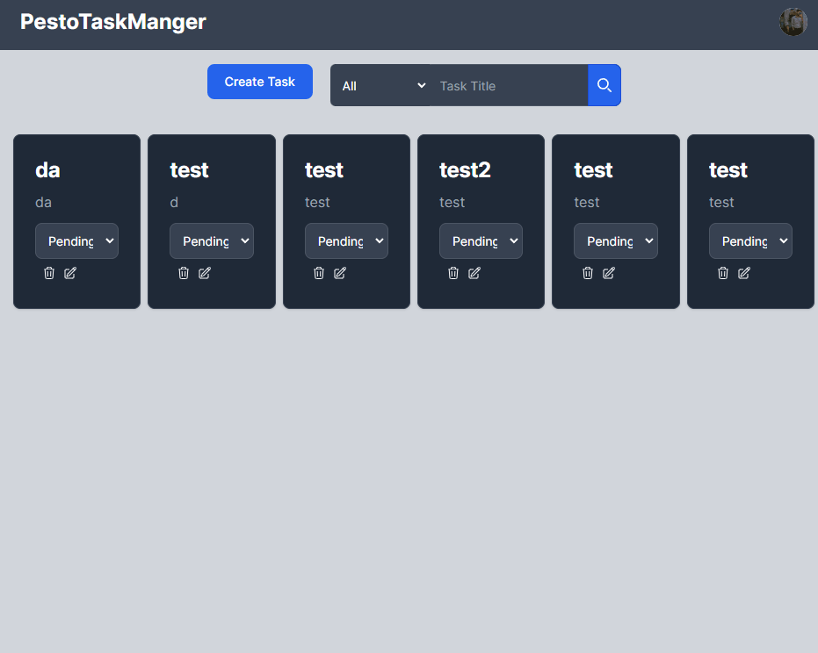Click edit icon on task described "d"
Screen dimensions: 818x653
tap(205, 273)
